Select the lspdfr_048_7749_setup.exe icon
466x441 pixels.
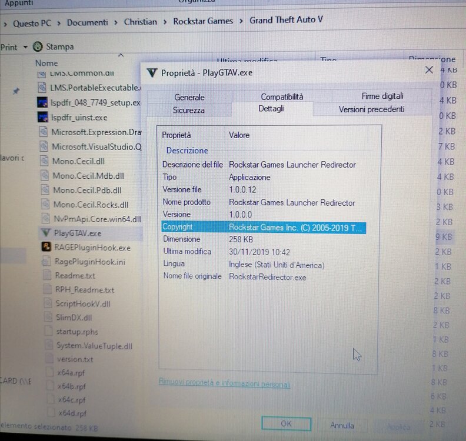pyautogui.click(x=42, y=102)
